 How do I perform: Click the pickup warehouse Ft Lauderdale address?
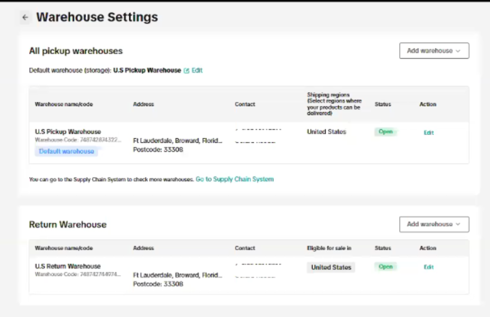(x=177, y=141)
